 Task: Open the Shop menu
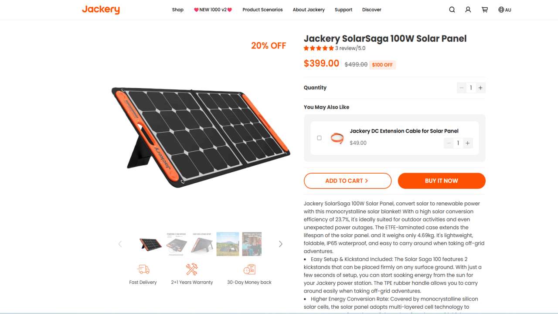pos(177,10)
